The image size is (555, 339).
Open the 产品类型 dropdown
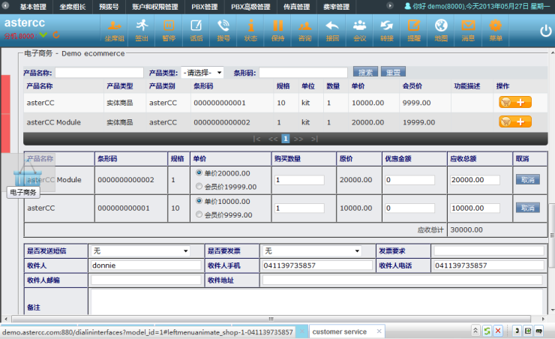click(x=202, y=73)
